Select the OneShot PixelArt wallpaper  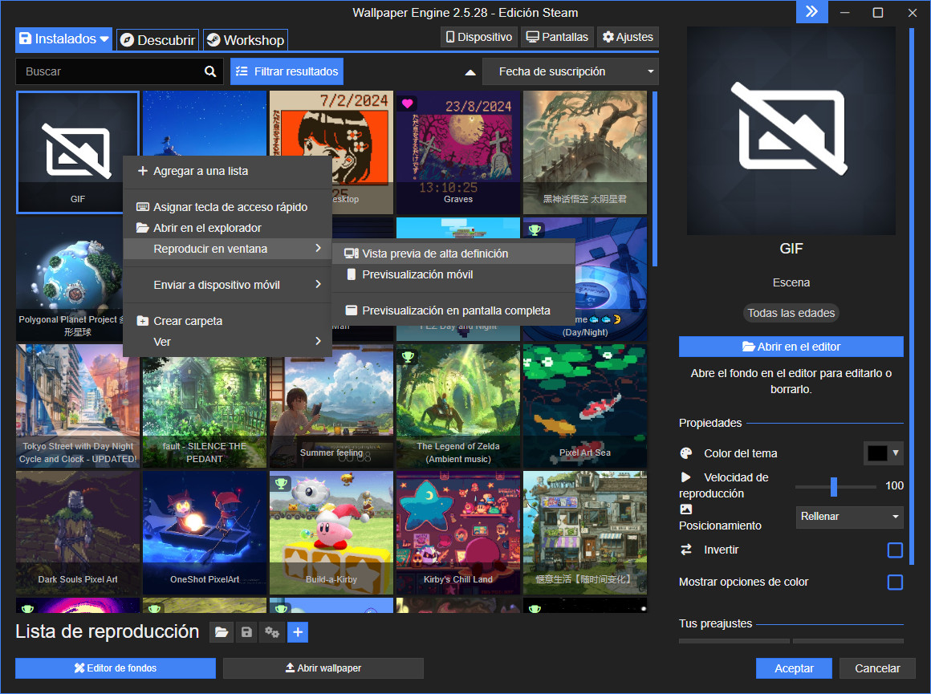click(204, 533)
